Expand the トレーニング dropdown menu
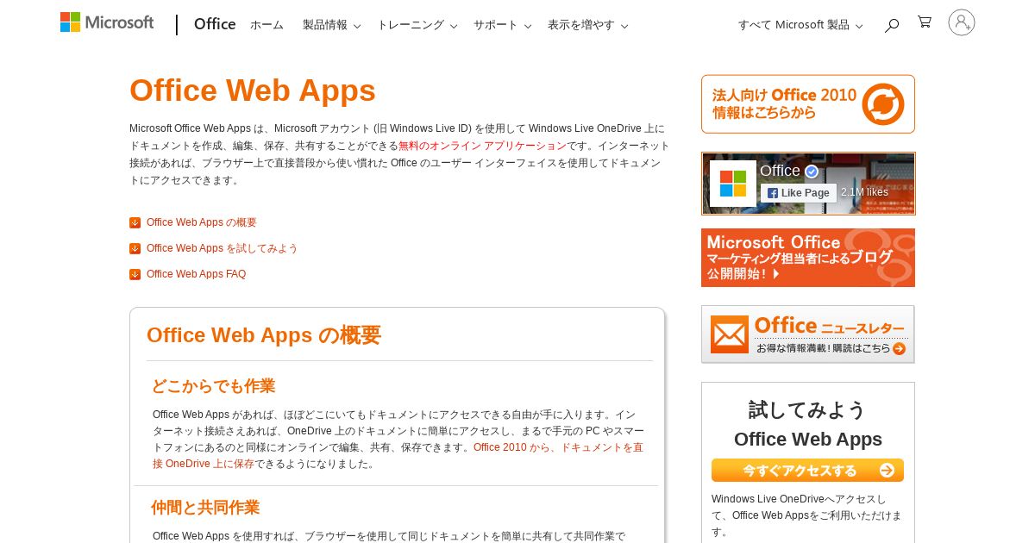Viewport: 1035px width, 543px height. click(417, 25)
